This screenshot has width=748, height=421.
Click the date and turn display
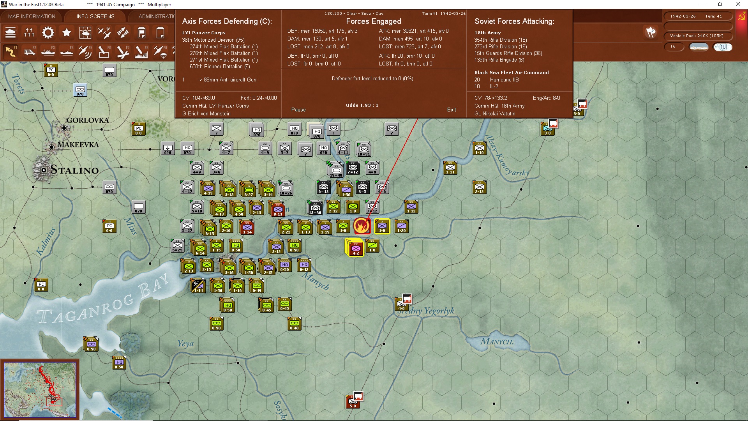(x=698, y=16)
